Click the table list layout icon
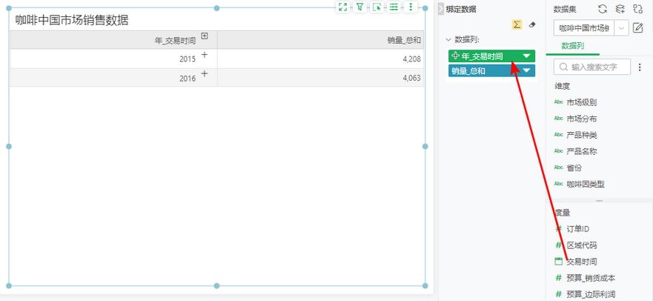Screen dimensions: 653x301 [x=394, y=7]
